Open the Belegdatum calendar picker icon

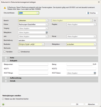pos(47,33)
